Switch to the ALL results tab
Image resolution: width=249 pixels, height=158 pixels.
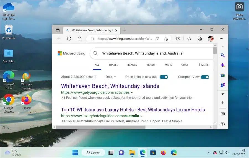click(97, 65)
